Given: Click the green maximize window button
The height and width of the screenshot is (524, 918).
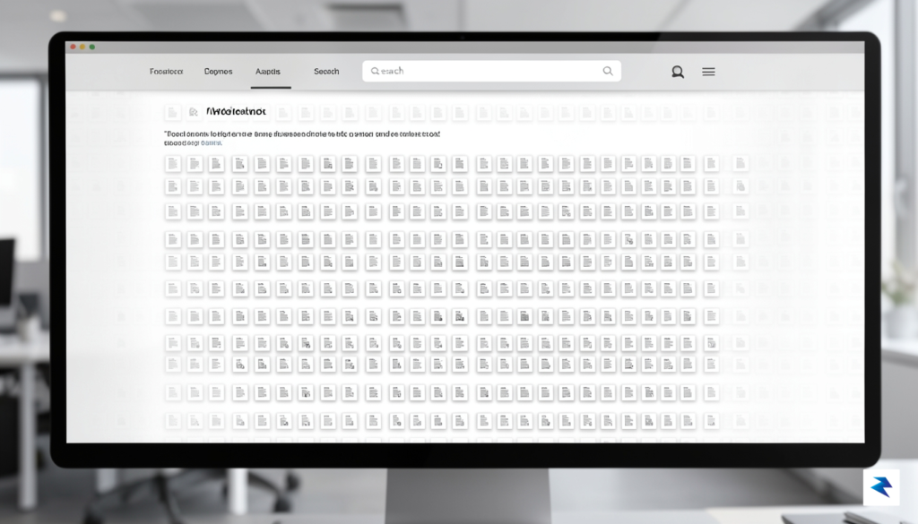Looking at the screenshot, I should [x=92, y=47].
